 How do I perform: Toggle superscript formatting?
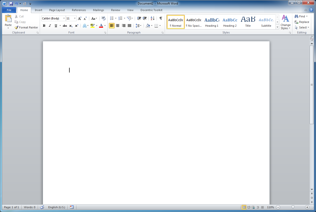pos(76,26)
